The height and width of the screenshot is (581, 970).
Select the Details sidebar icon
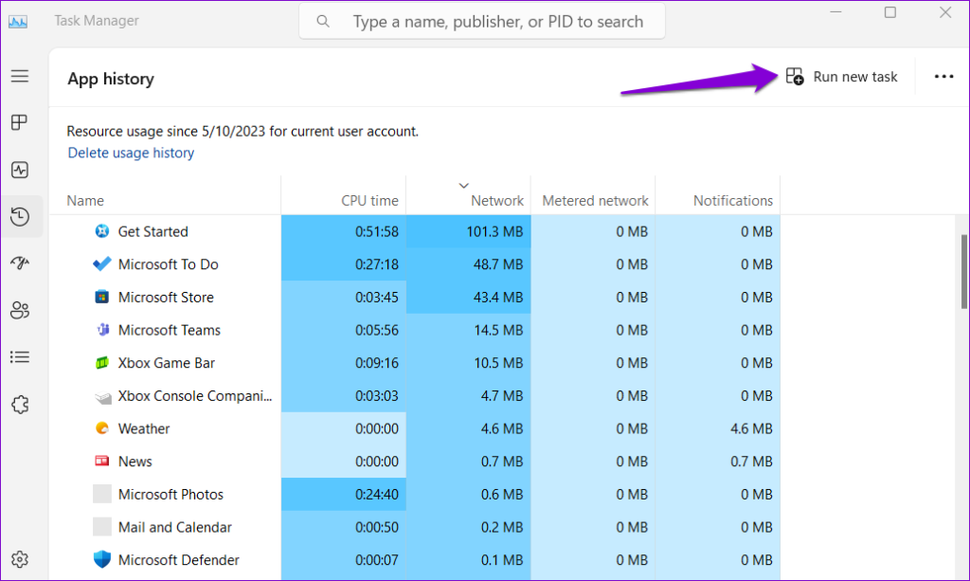pos(20,356)
